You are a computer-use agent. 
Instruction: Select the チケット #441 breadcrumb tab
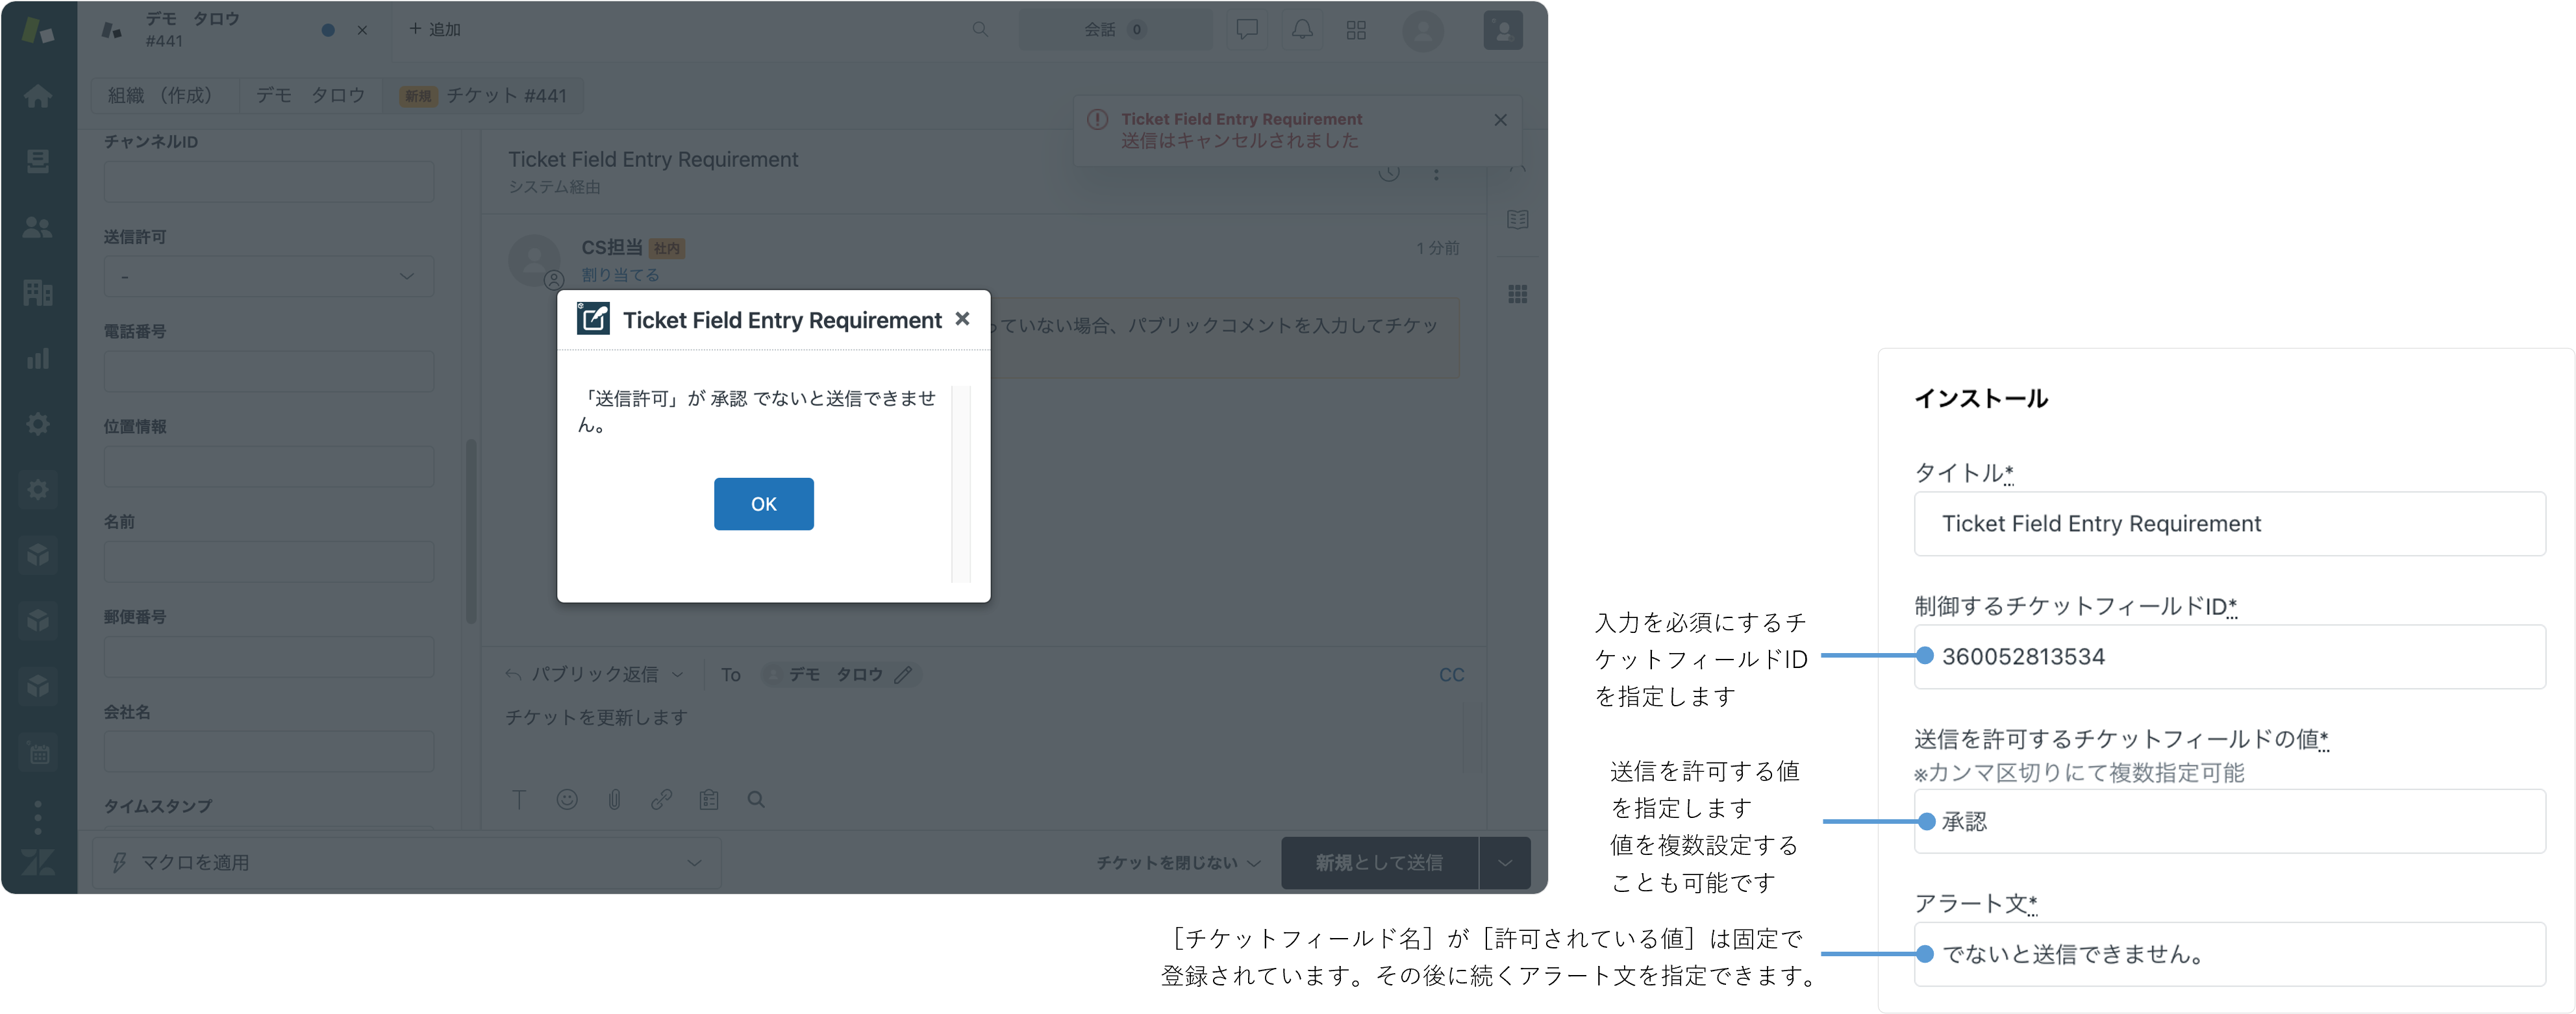click(x=484, y=95)
